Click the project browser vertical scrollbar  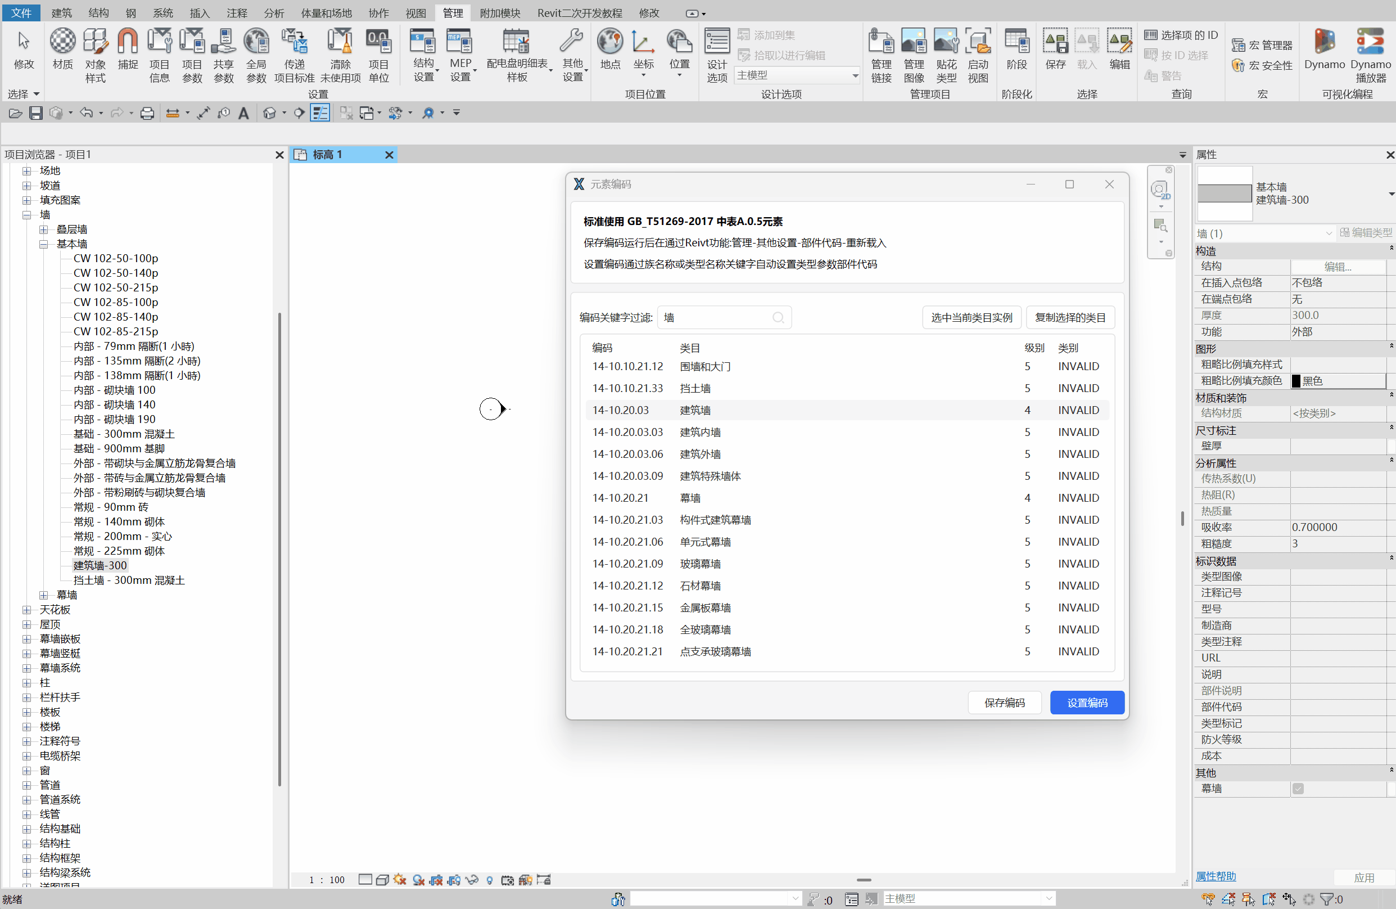[x=279, y=548]
